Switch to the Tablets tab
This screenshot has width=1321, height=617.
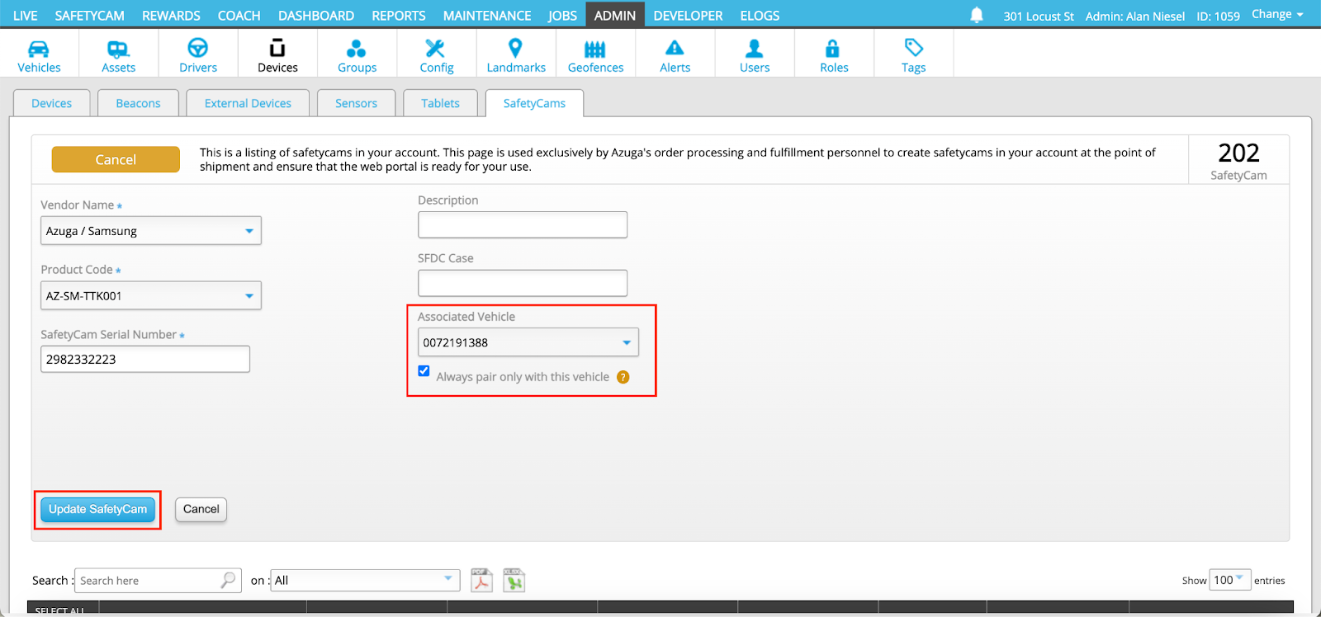440,103
